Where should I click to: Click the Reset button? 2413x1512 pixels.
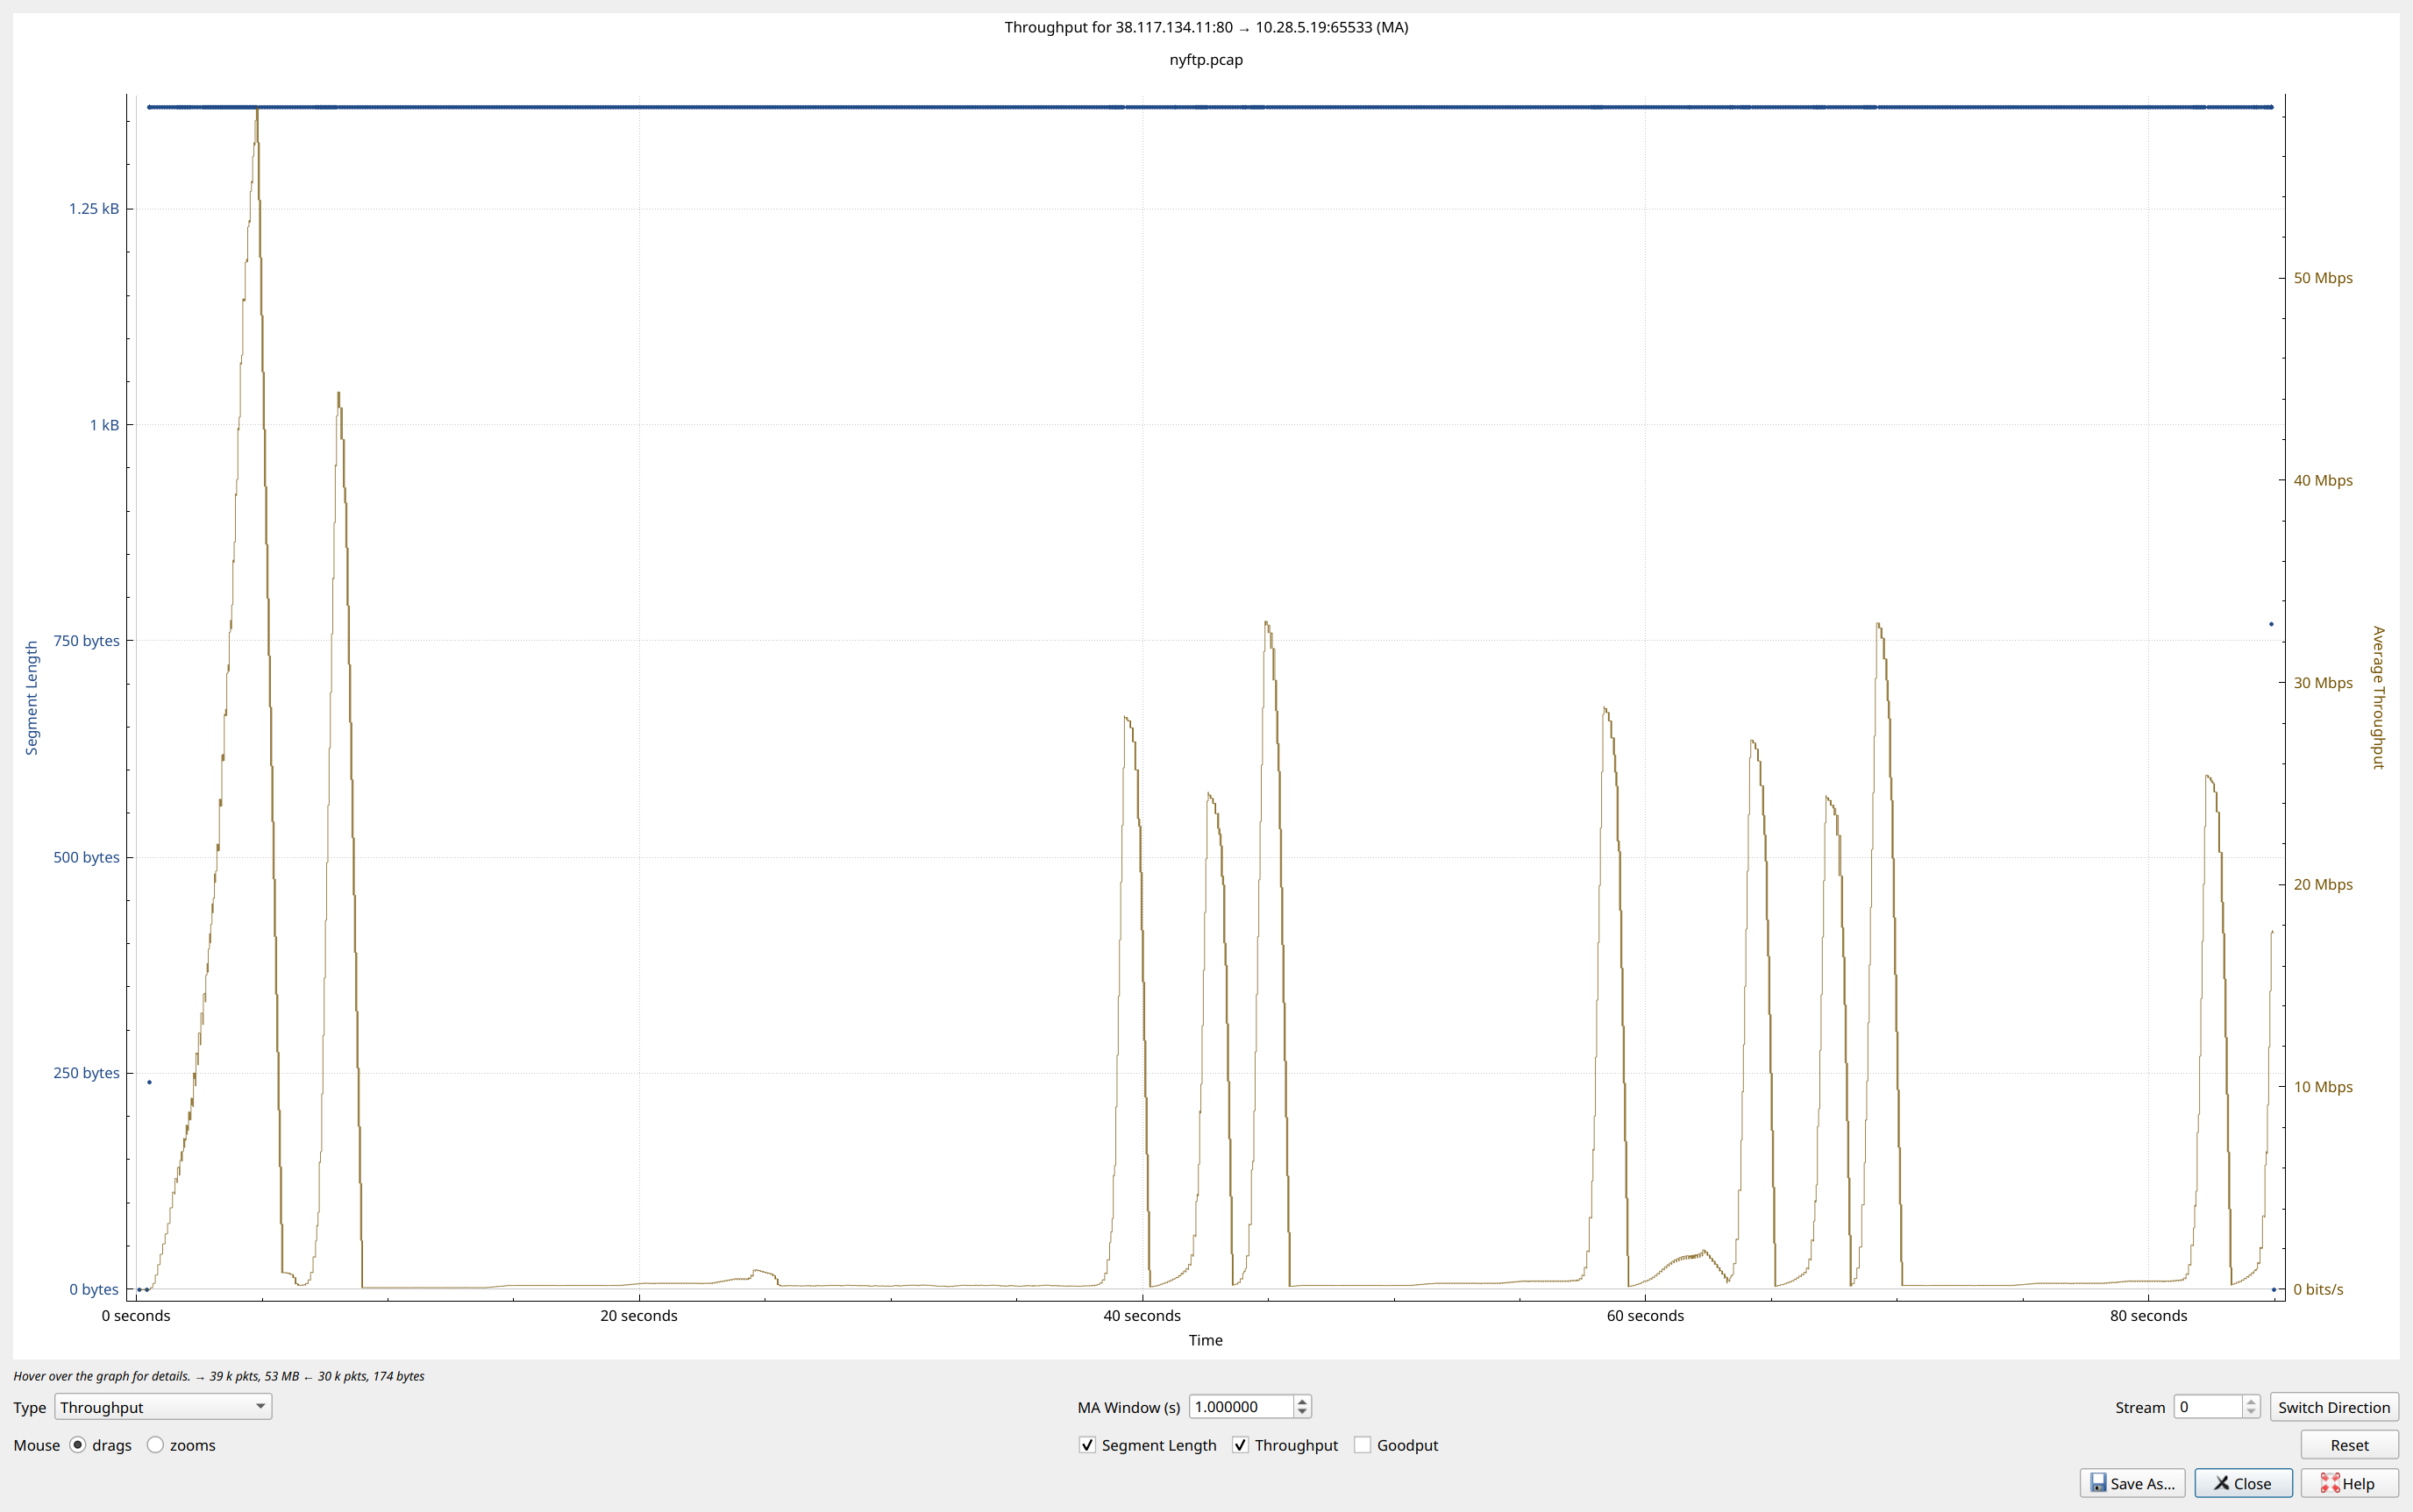tap(2349, 1445)
